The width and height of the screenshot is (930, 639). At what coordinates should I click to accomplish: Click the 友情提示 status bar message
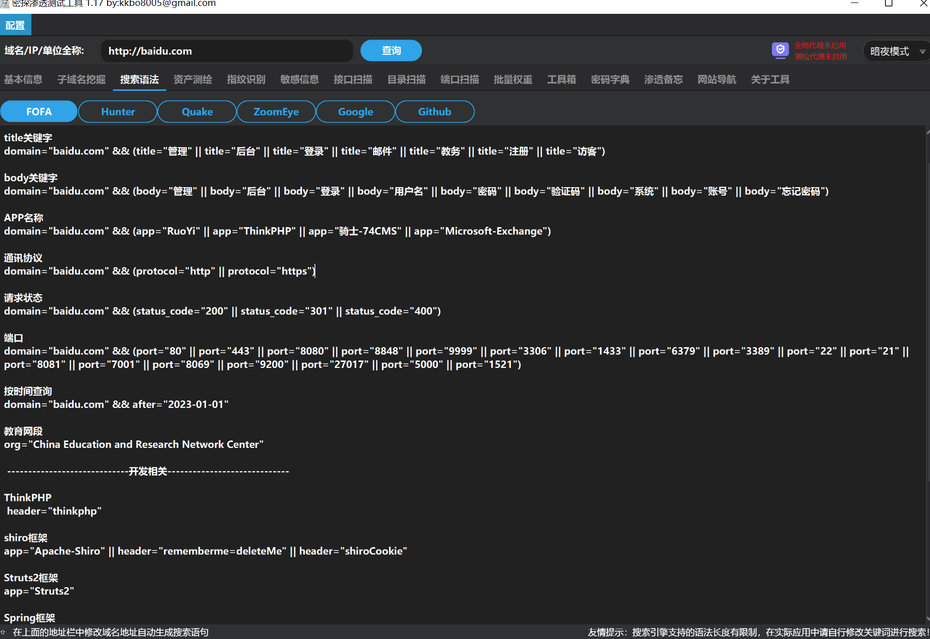click(x=758, y=632)
